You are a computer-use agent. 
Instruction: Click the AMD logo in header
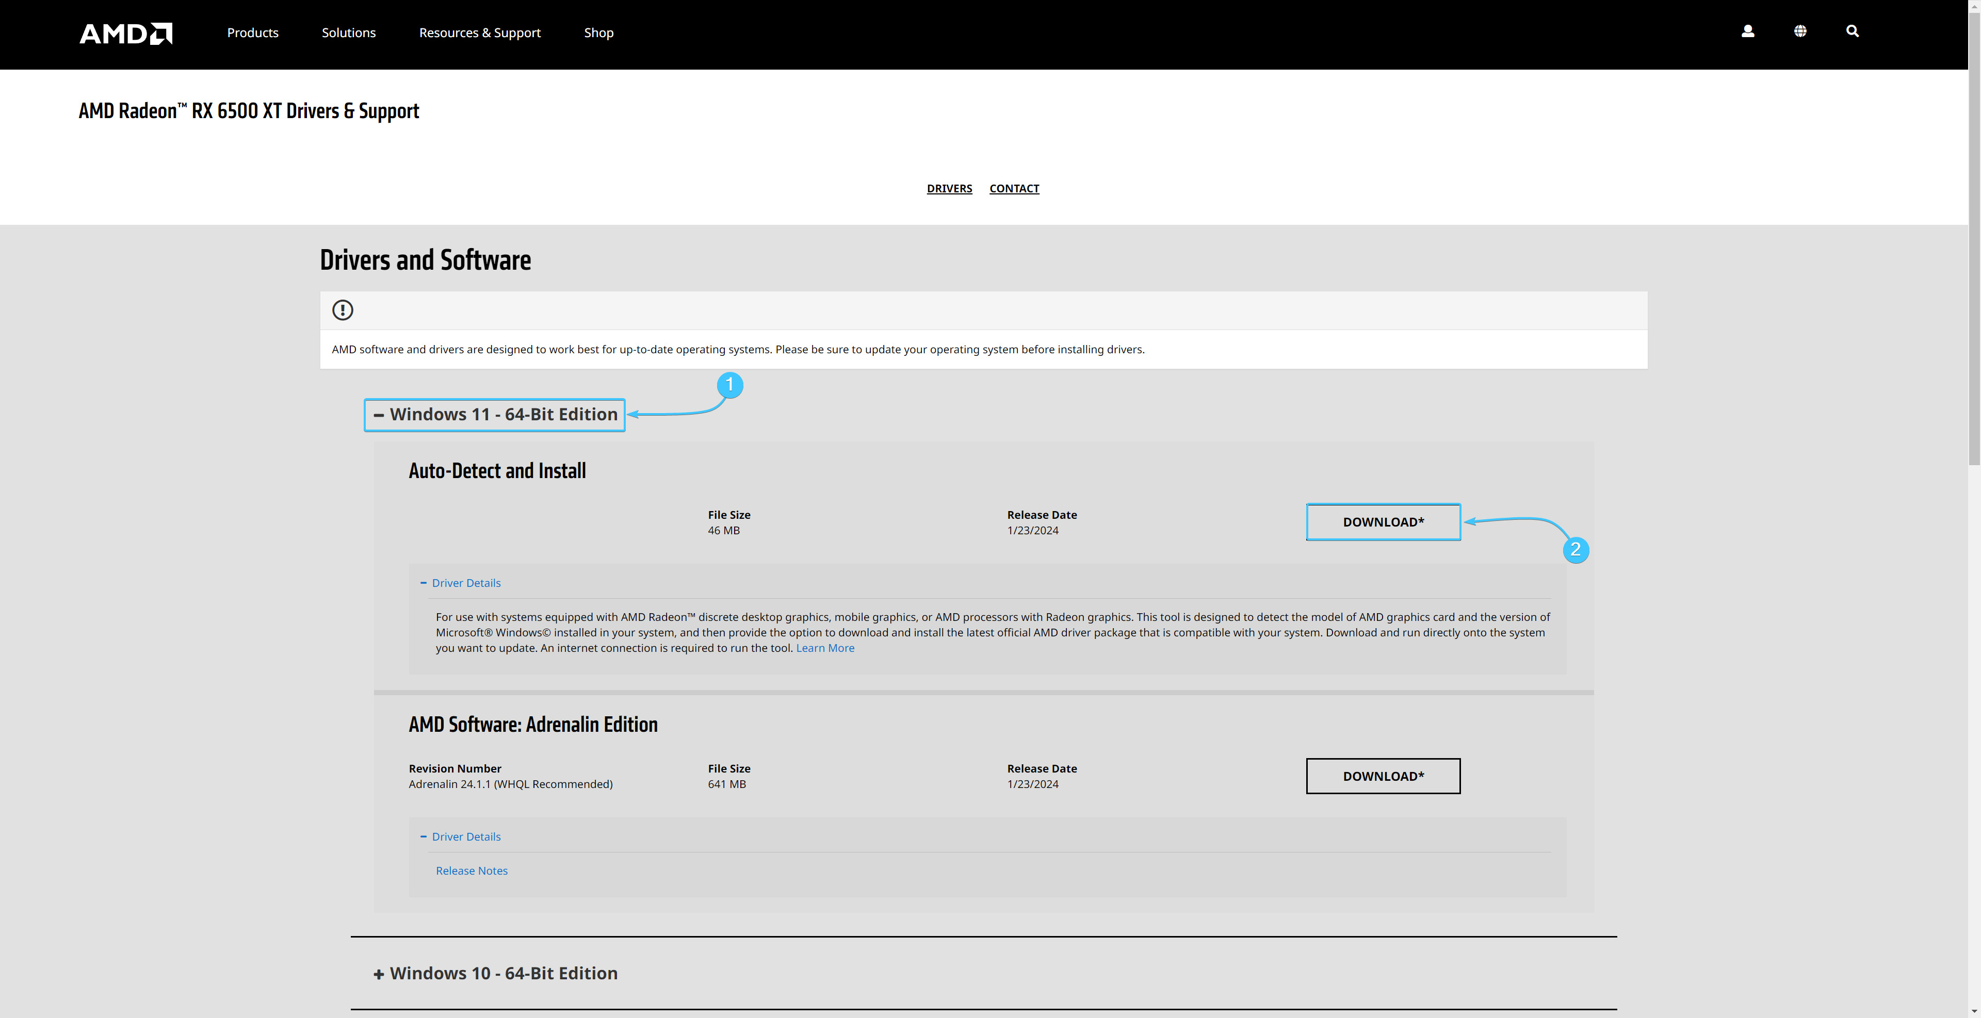[x=126, y=33]
